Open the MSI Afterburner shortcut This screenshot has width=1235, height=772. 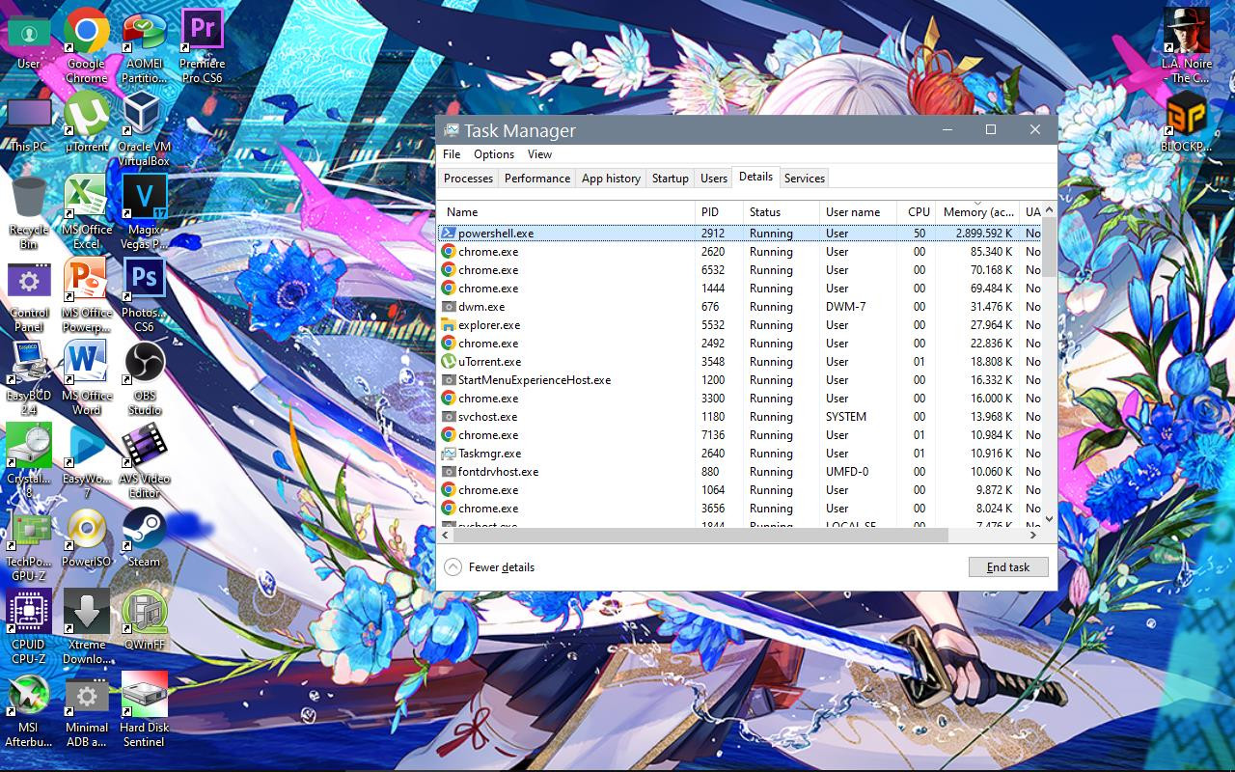(29, 712)
